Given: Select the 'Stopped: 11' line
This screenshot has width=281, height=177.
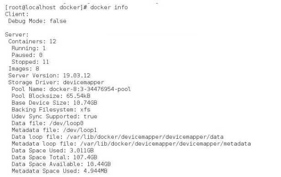Looking at the screenshot, I should pyautogui.click(x=31, y=62).
